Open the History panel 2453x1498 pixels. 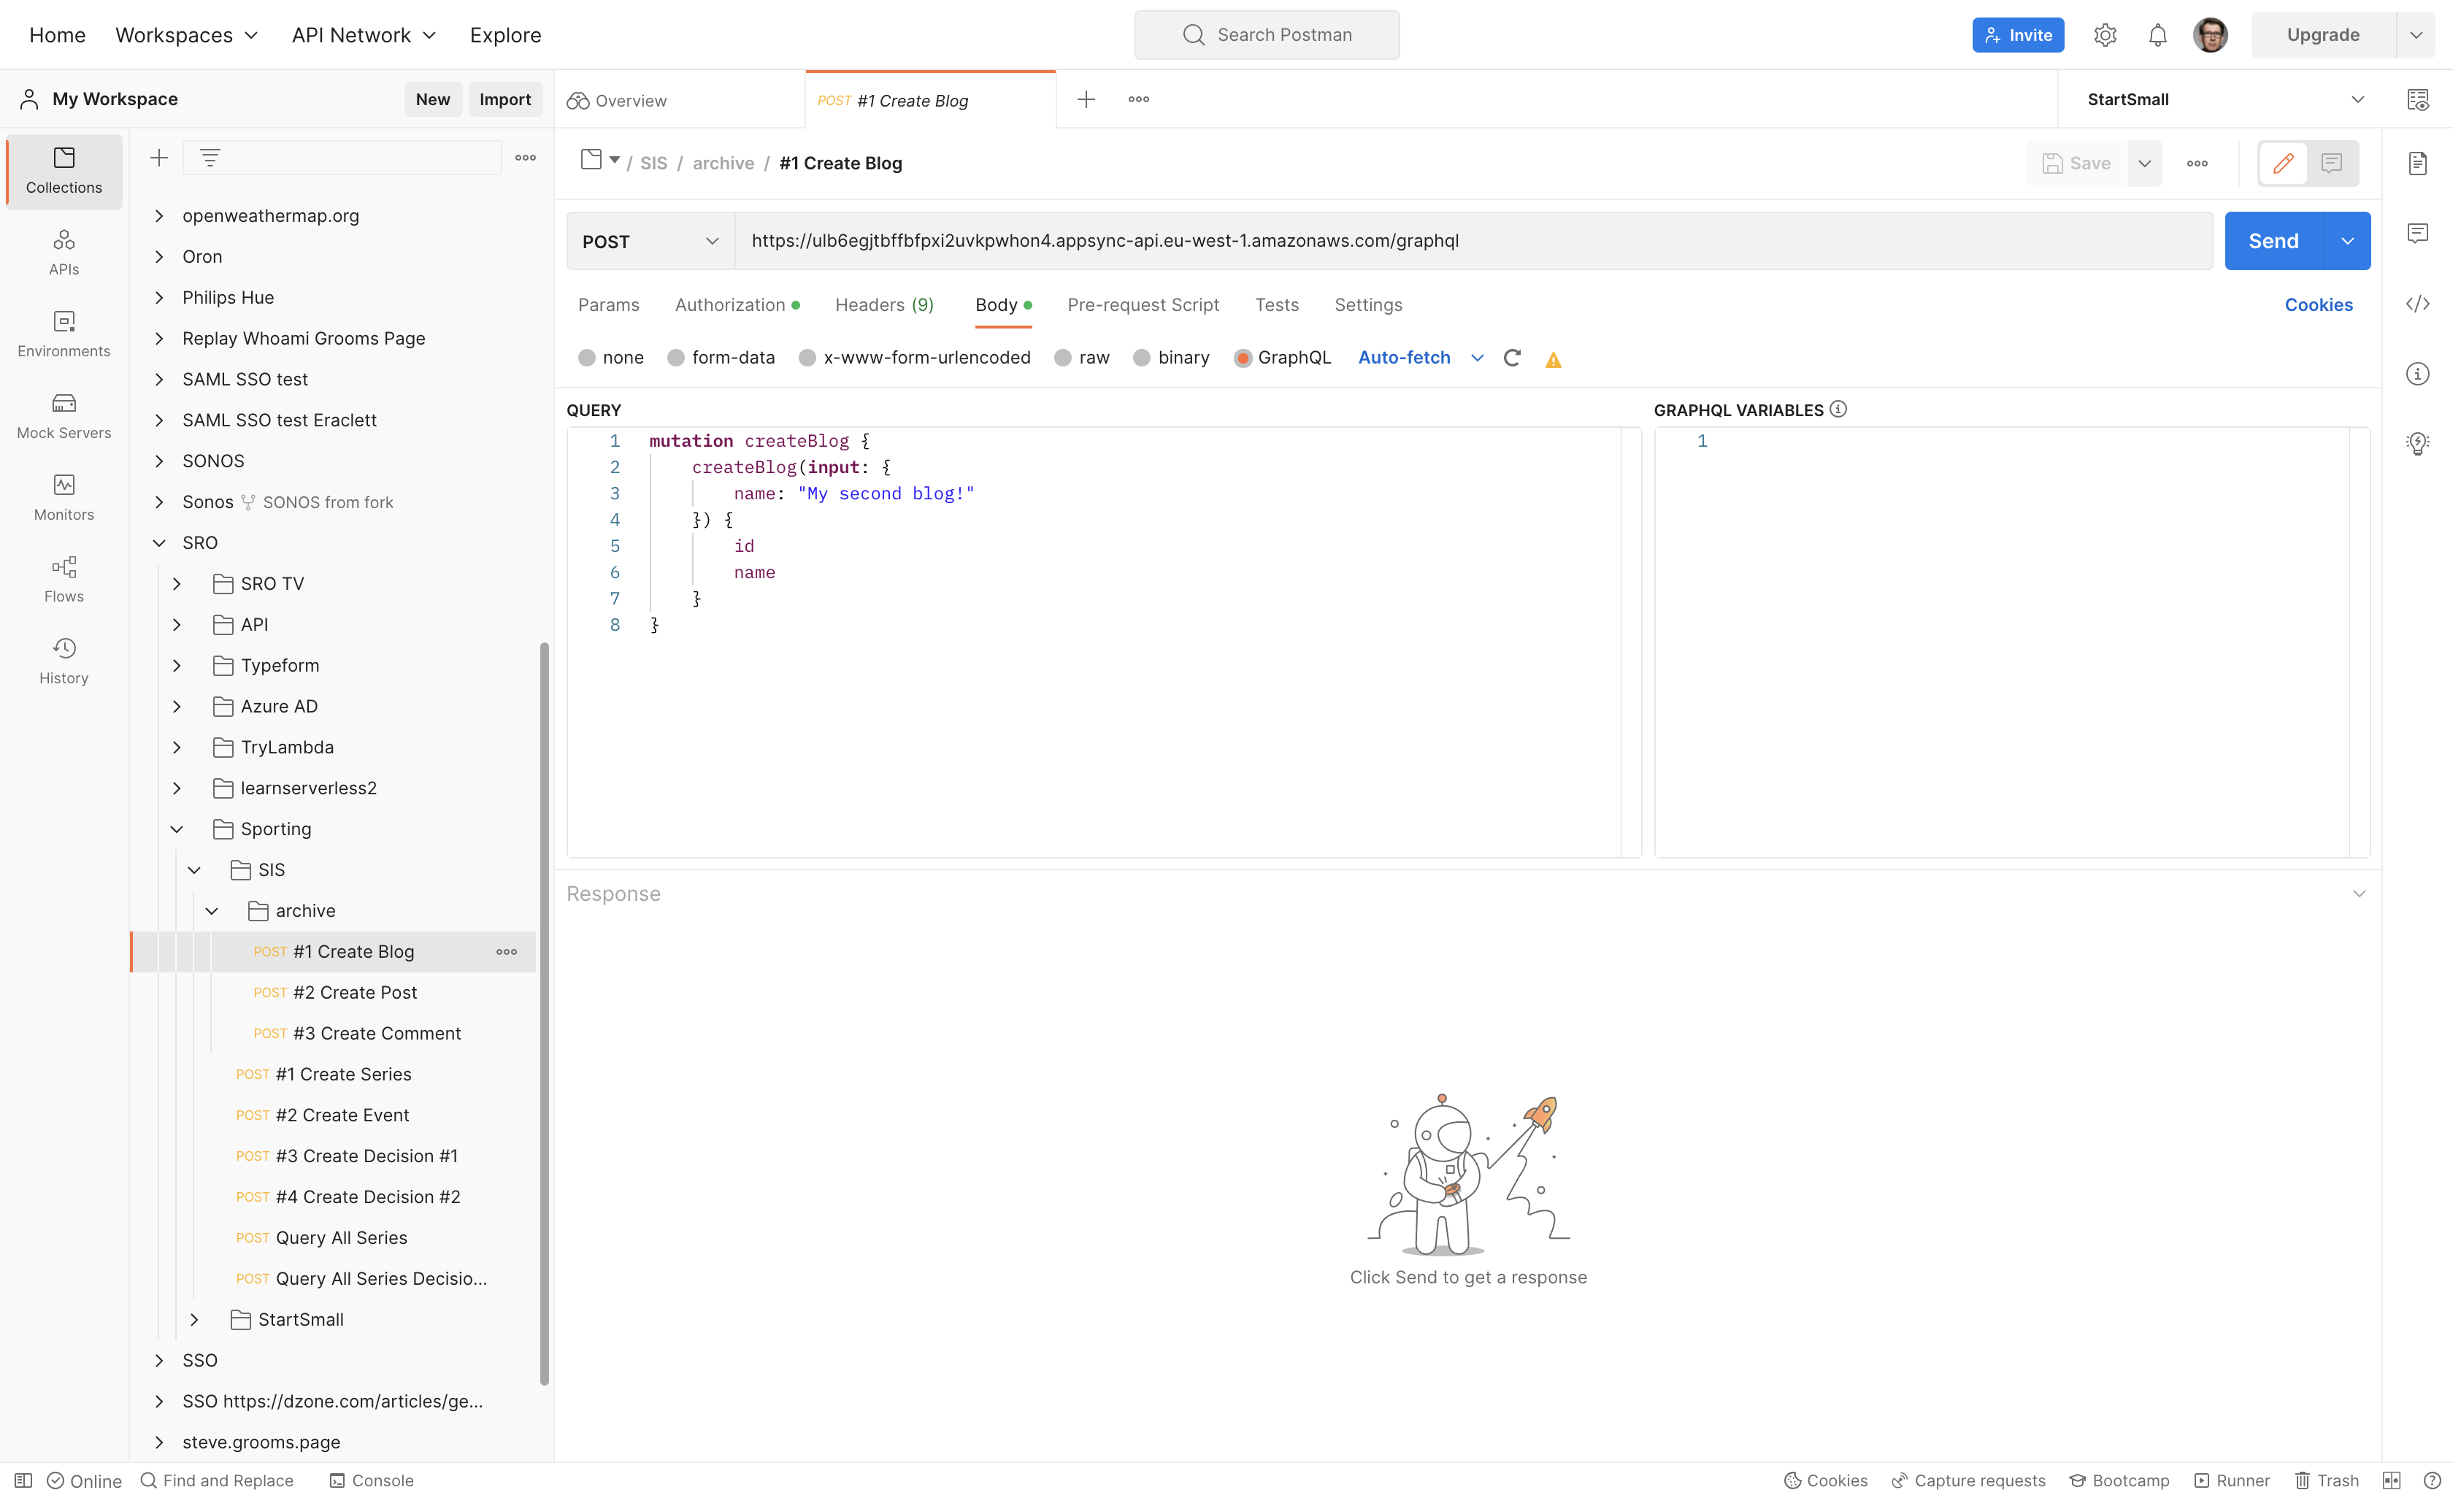coord(63,660)
